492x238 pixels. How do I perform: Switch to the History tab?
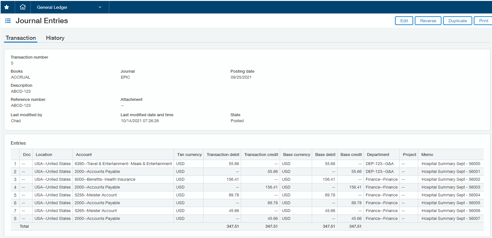tap(55, 38)
